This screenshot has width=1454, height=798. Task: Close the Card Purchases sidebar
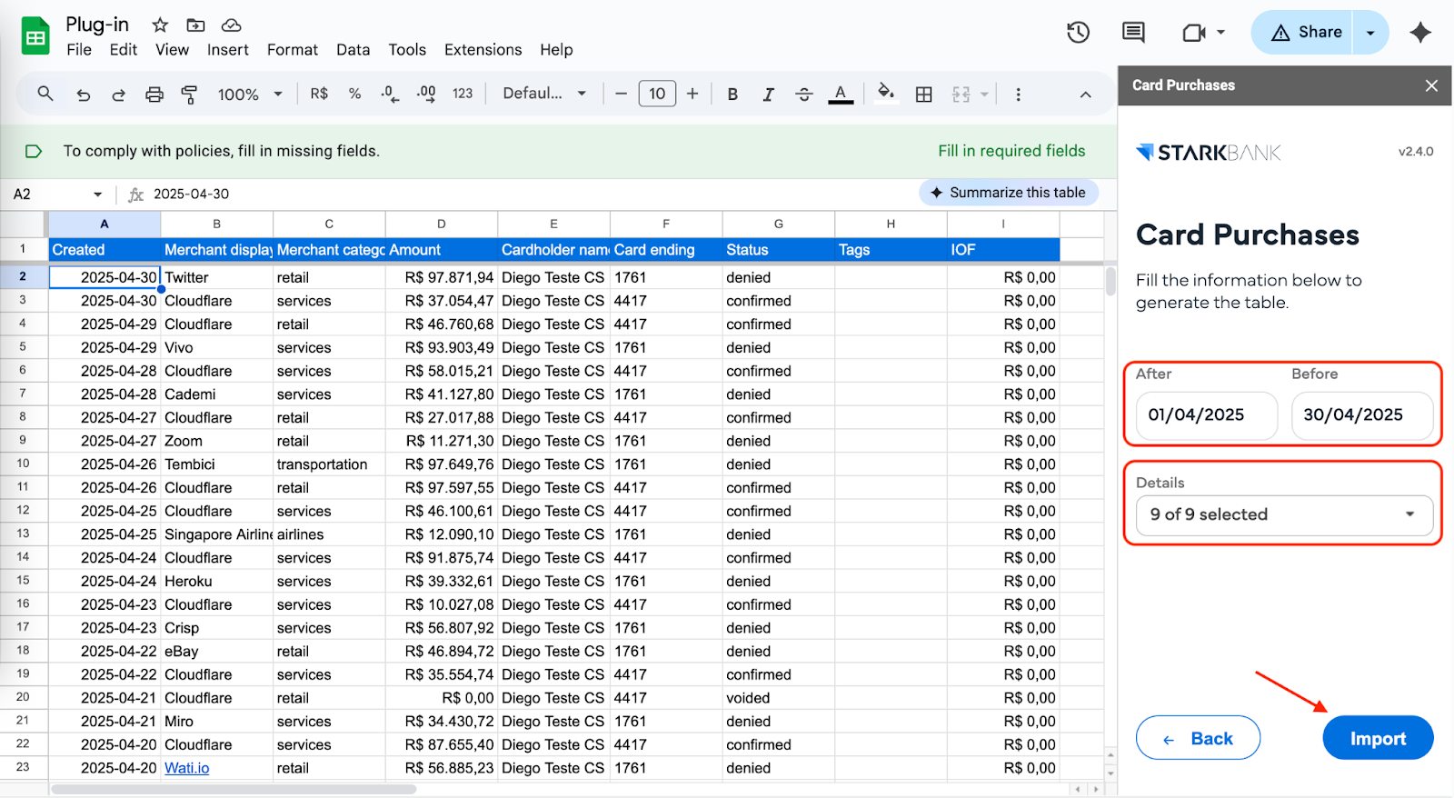coord(1431,85)
